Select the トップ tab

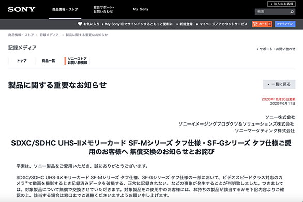coord(22,61)
